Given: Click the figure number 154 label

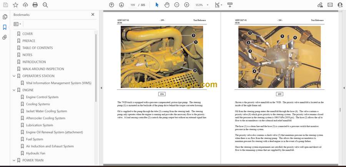Looking at the screenshot, I should click(162, 94).
